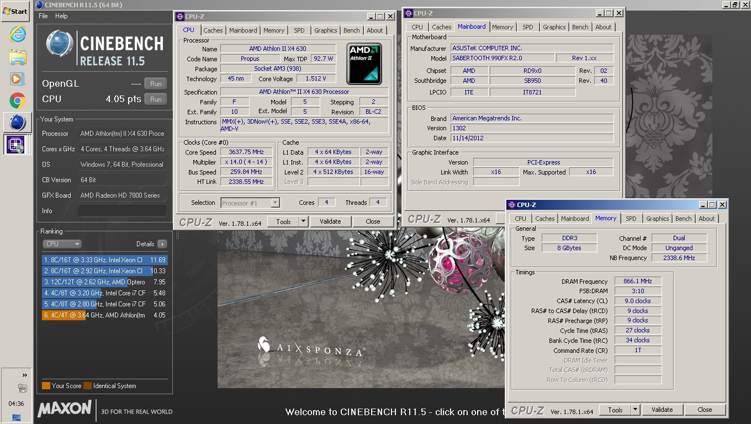Switch to SPD tab in Memory window
The image size is (751, 424).
click(x=631, y=219)
